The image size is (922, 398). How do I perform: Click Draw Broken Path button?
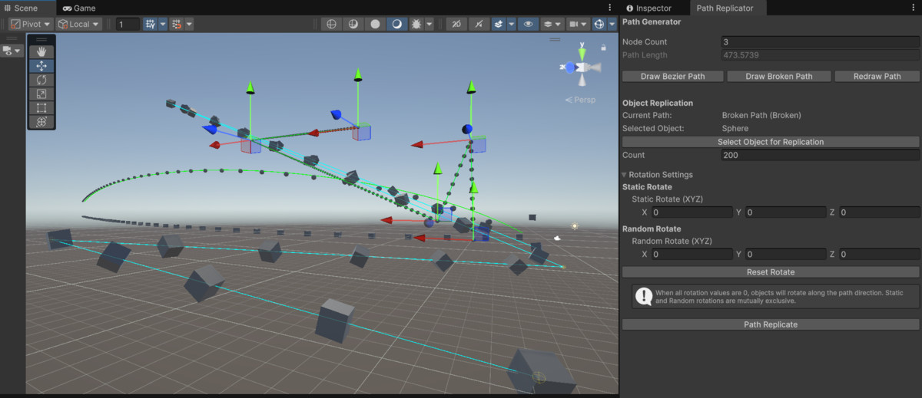[x=778, y=76]
